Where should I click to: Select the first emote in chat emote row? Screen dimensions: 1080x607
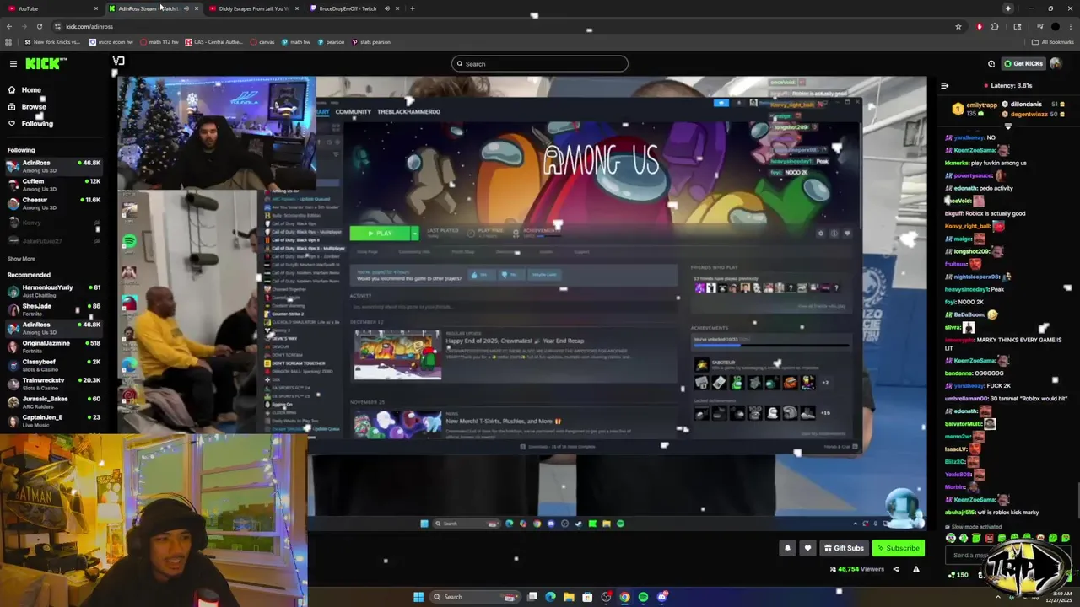point(951,538)
